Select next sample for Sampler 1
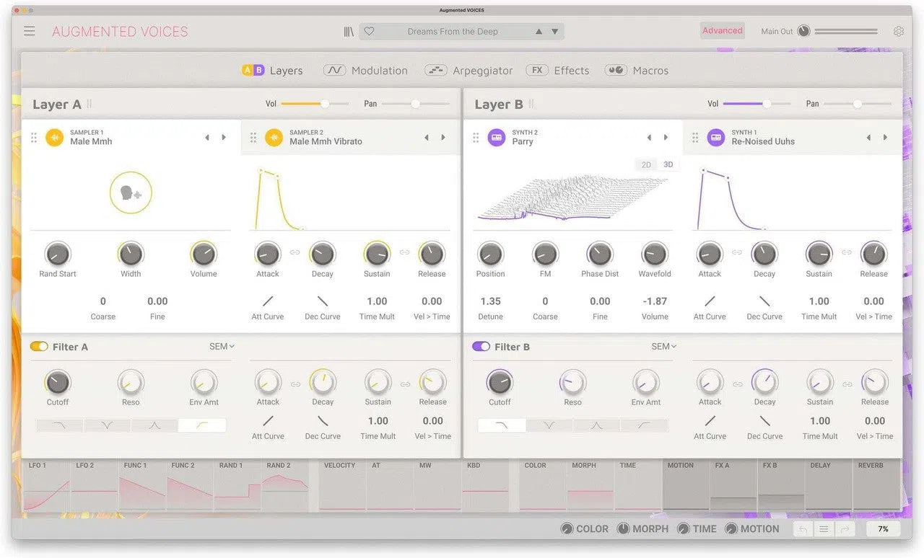The width and height of the screenshot is (924, 558). (x=224, y=137)
